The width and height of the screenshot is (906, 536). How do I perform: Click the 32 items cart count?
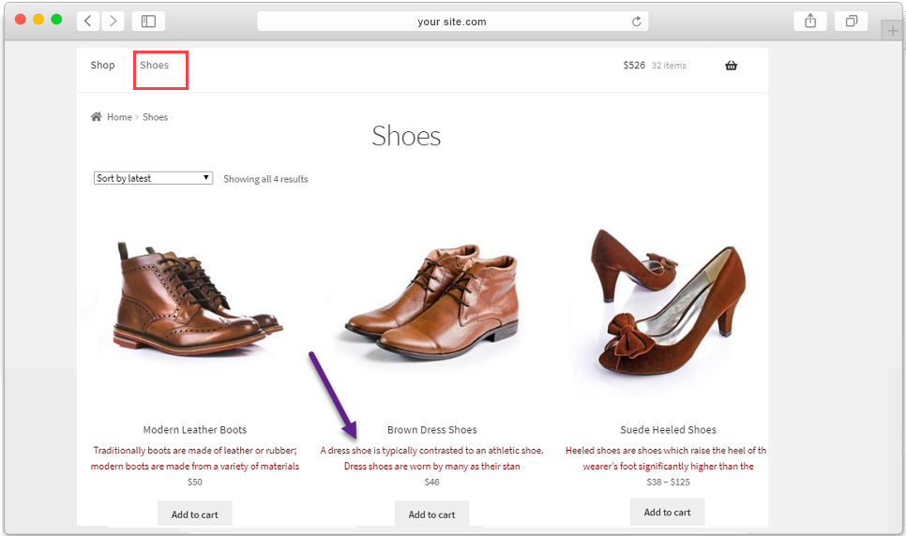pos(669,66)
